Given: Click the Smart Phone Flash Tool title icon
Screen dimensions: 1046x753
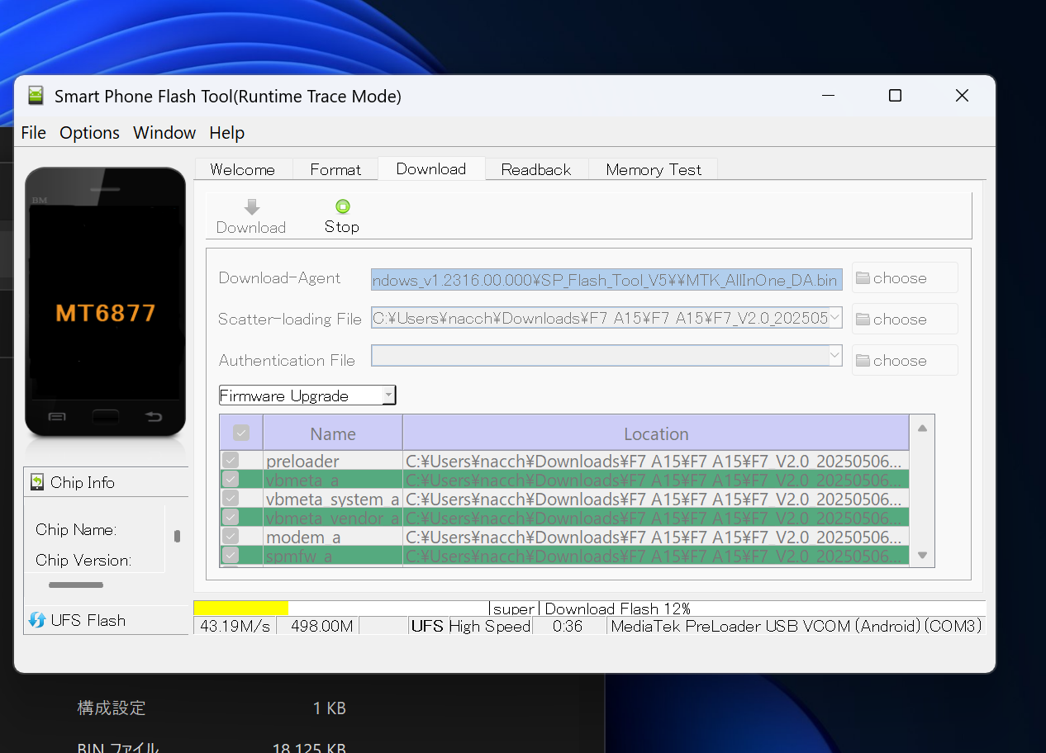Looking at the screenshot, I should coord(36,96).
